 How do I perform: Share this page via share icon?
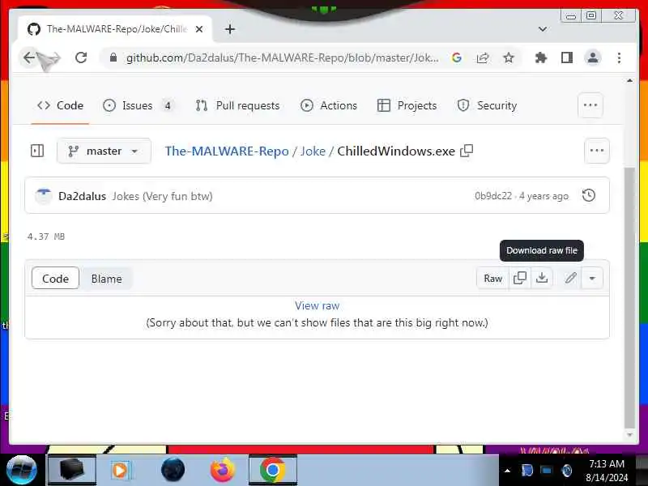tap(483, 58)
